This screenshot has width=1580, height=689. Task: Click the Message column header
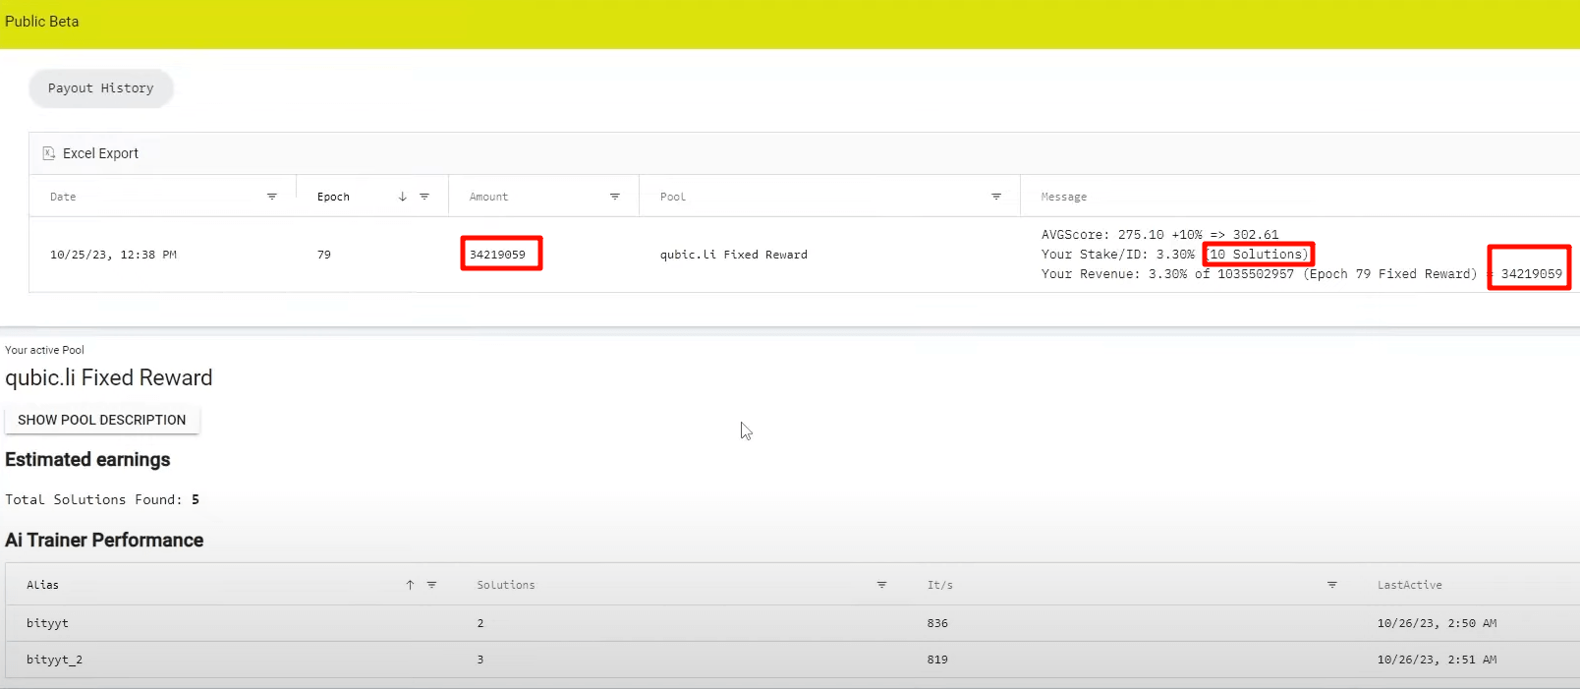point(1064,197)
